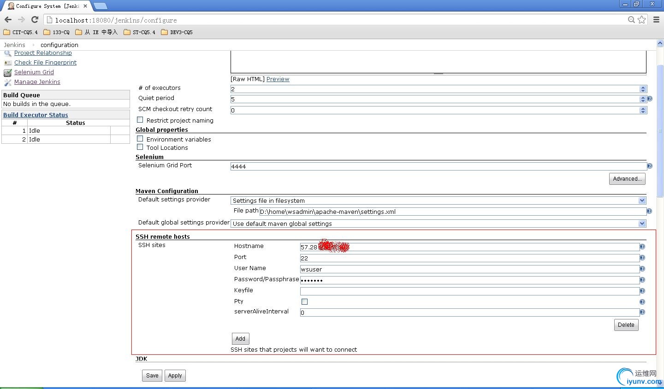Click the Keyfile input field
The width and height of the screenshot is (664, 389).
pos(470,291)
